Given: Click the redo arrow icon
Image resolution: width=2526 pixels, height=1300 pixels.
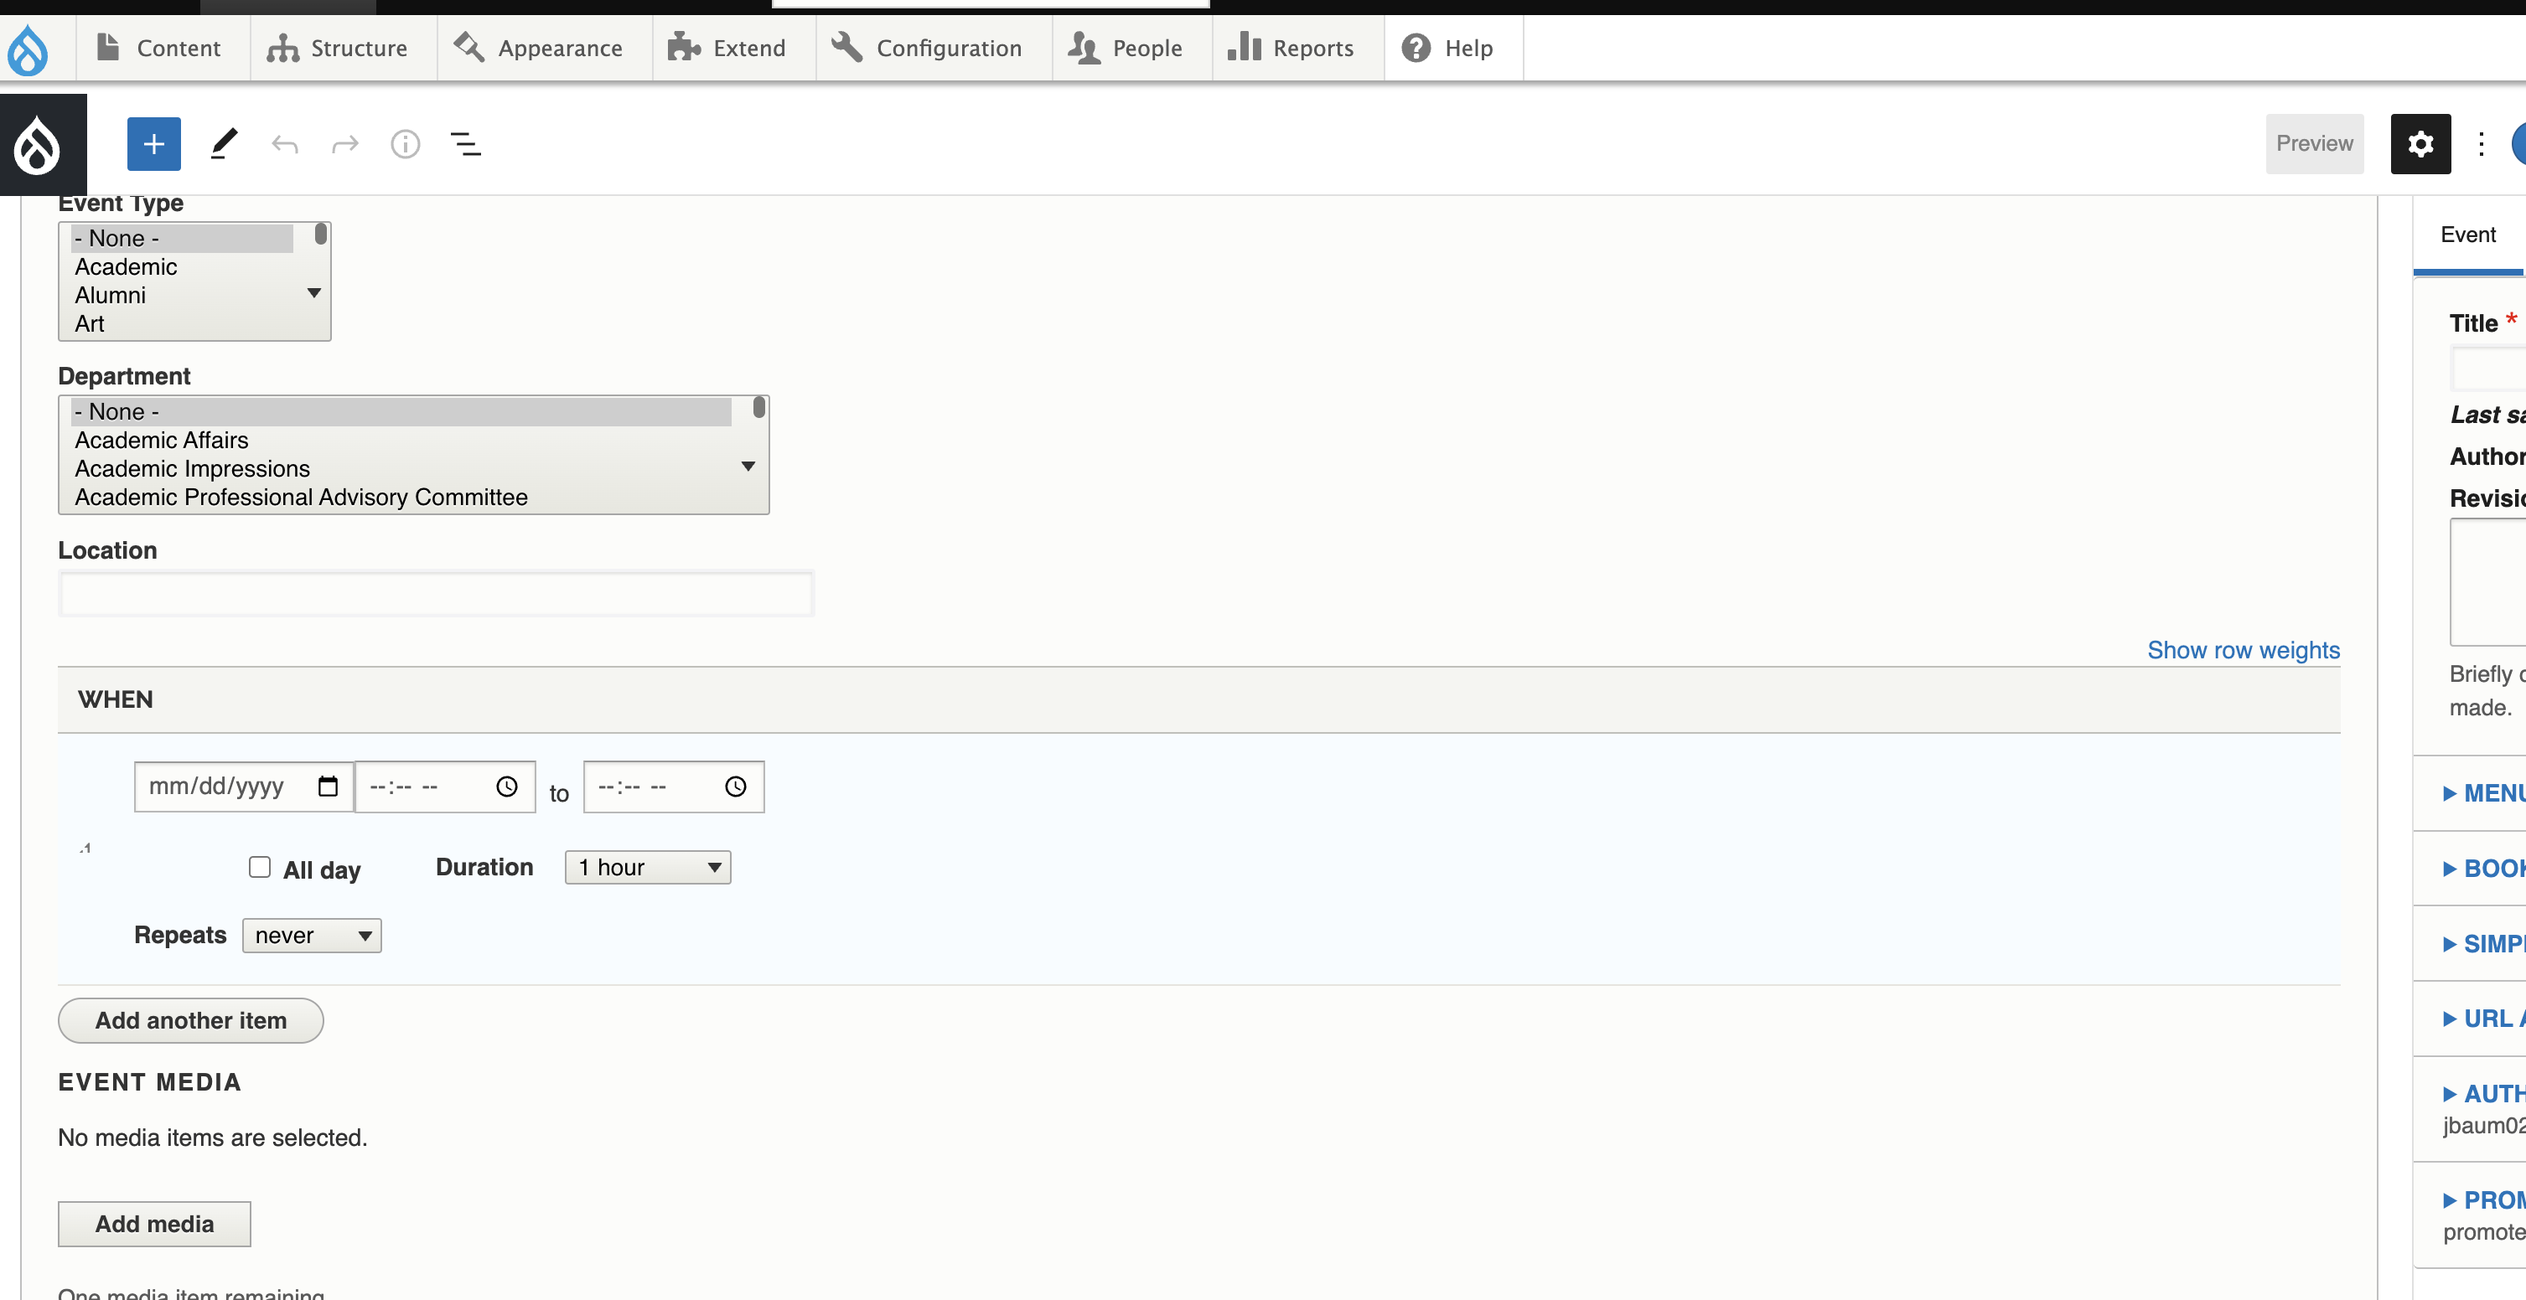Looking at the screenshot, I should 345,144.
